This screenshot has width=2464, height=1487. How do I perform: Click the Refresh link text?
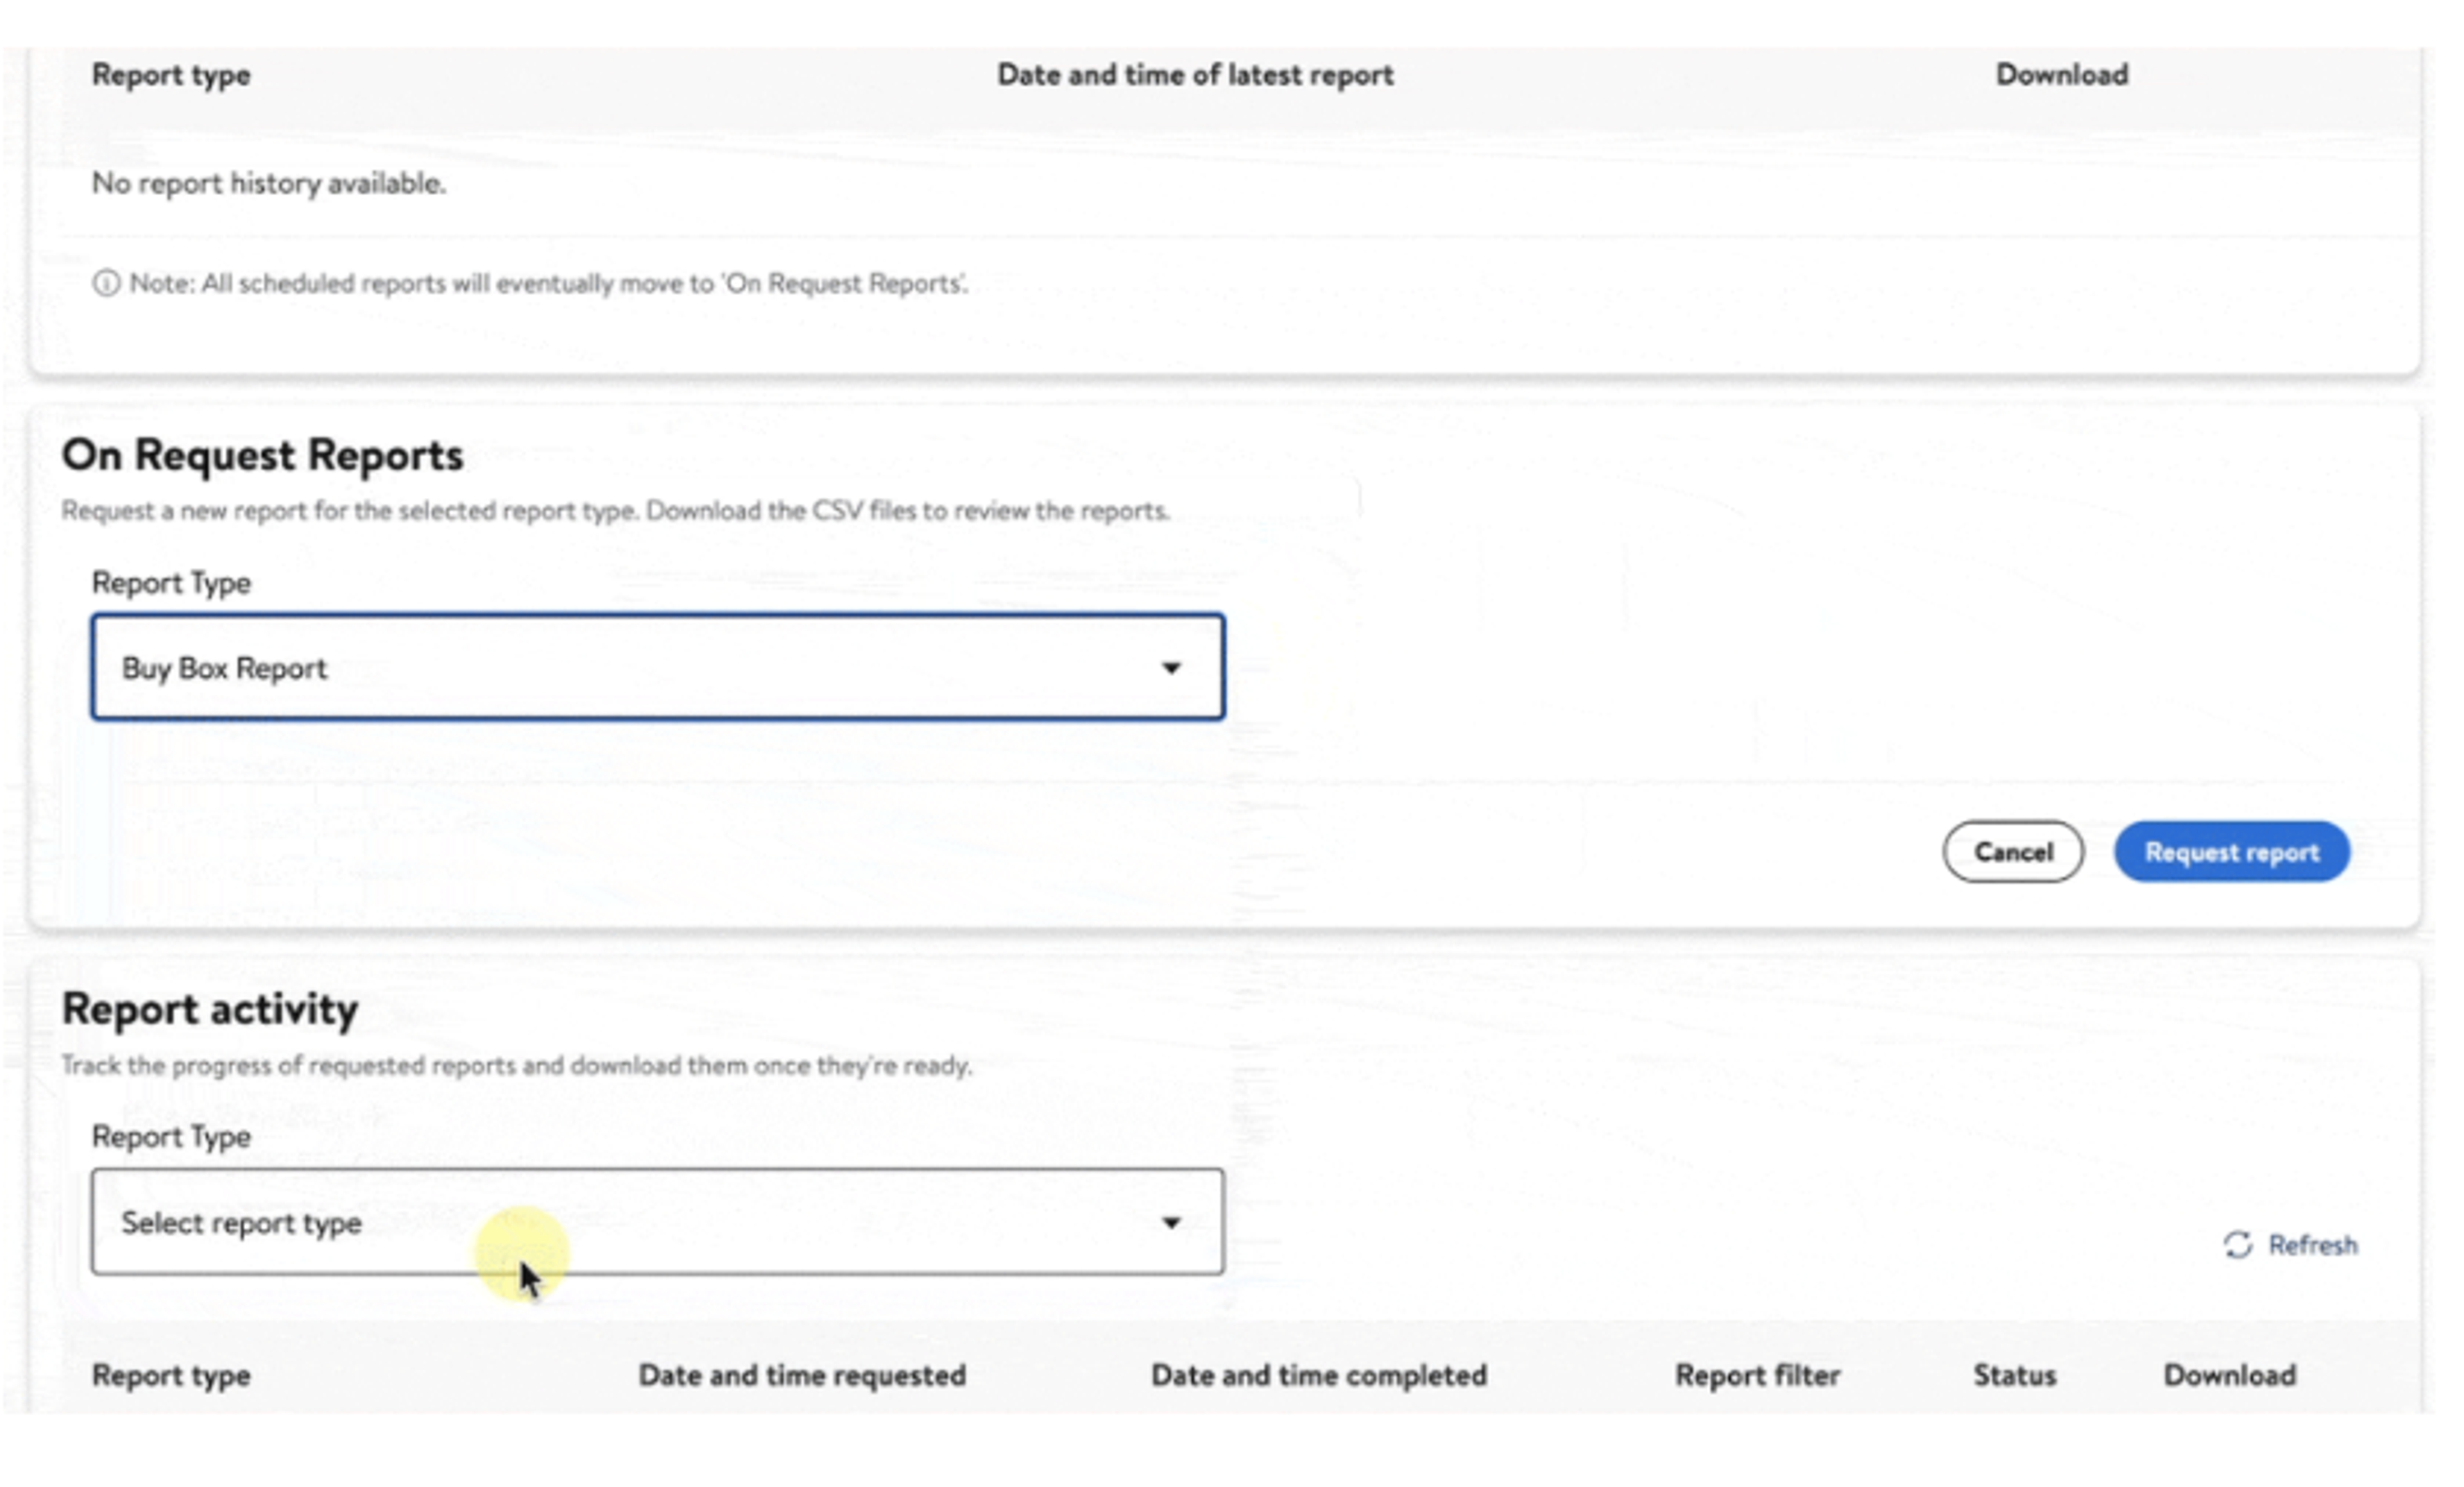(2312, 1245)
